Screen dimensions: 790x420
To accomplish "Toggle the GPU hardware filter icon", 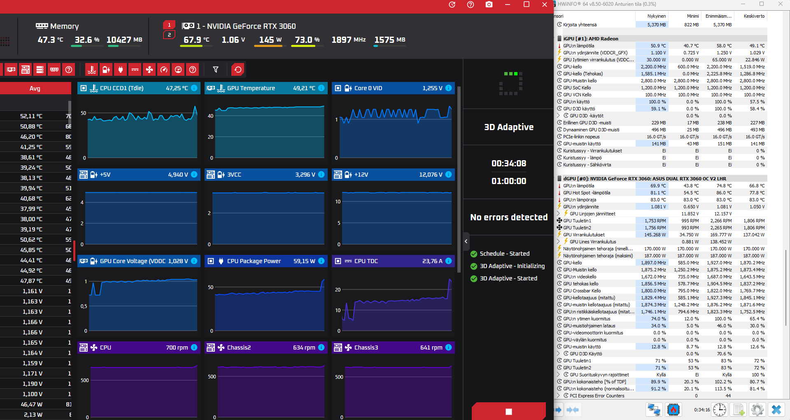I will (11, 70).
